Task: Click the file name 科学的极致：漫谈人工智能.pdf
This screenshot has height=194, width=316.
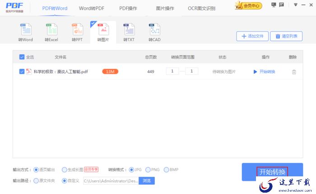Action: (61, 71)
